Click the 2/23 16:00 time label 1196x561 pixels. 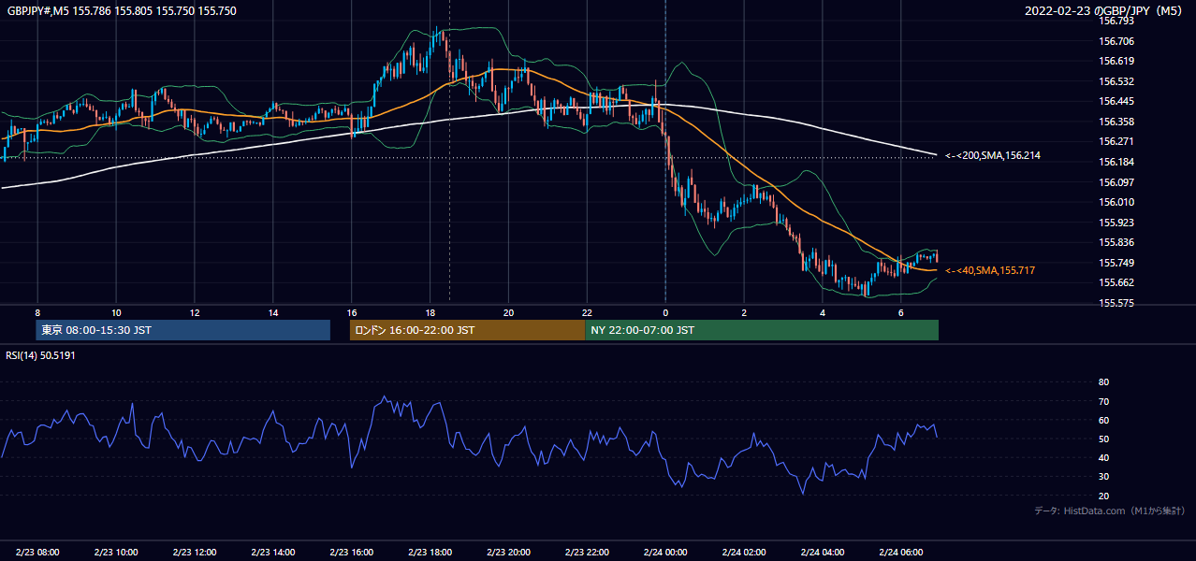tap(352, 553)
